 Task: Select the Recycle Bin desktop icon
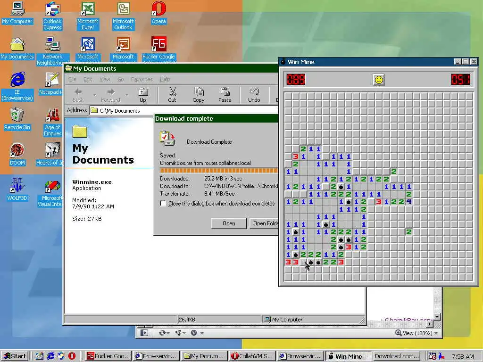point(17,119)
